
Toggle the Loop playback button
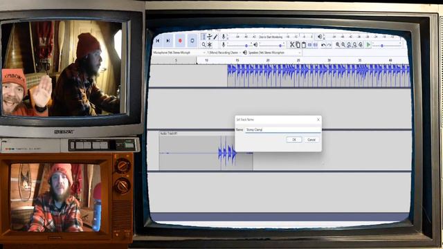[192, 41]
